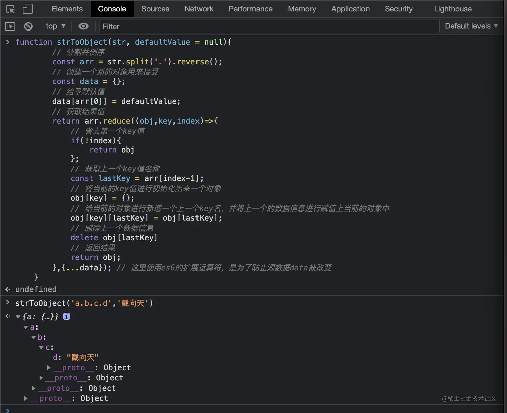Viewport: 507px width, 413px height.
Task: Expand __proto__ under the d property
Action: (x=49, y=368)
